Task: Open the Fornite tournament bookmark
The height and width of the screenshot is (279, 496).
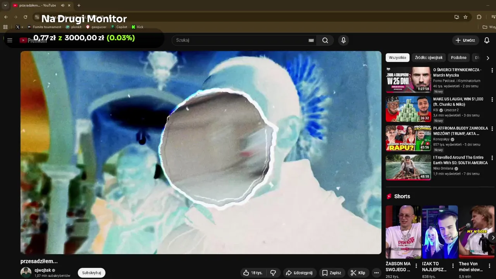Action: point(44,27)
